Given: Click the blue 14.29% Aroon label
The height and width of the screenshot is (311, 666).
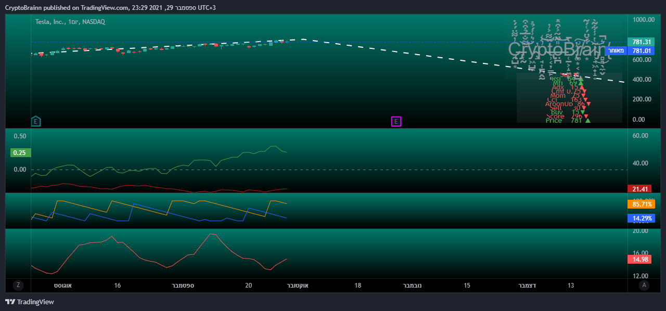Looking at the screenshot, I should 641,218.
